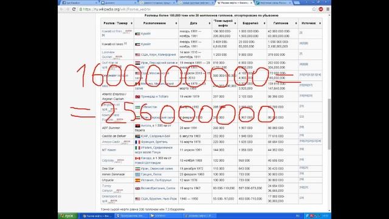
Task: Open the Greenpoint oil spill link
Action: [x=111, y=199]
